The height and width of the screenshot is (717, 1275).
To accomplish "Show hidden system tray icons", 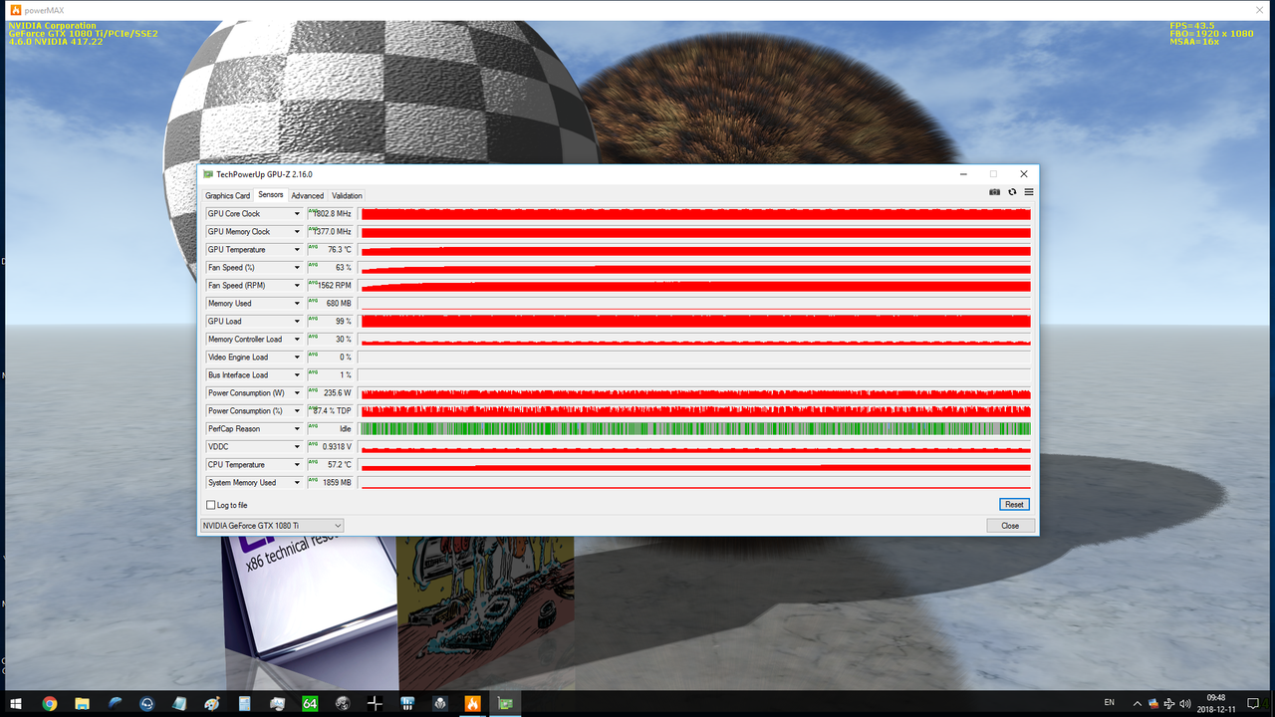I will click(1136, 703).
